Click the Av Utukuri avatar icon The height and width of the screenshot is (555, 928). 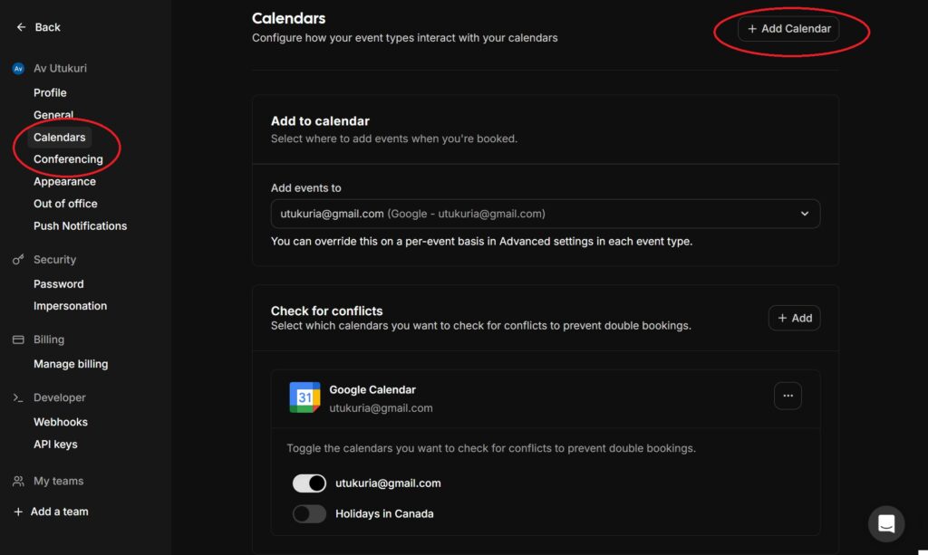[x=18, y=69]
